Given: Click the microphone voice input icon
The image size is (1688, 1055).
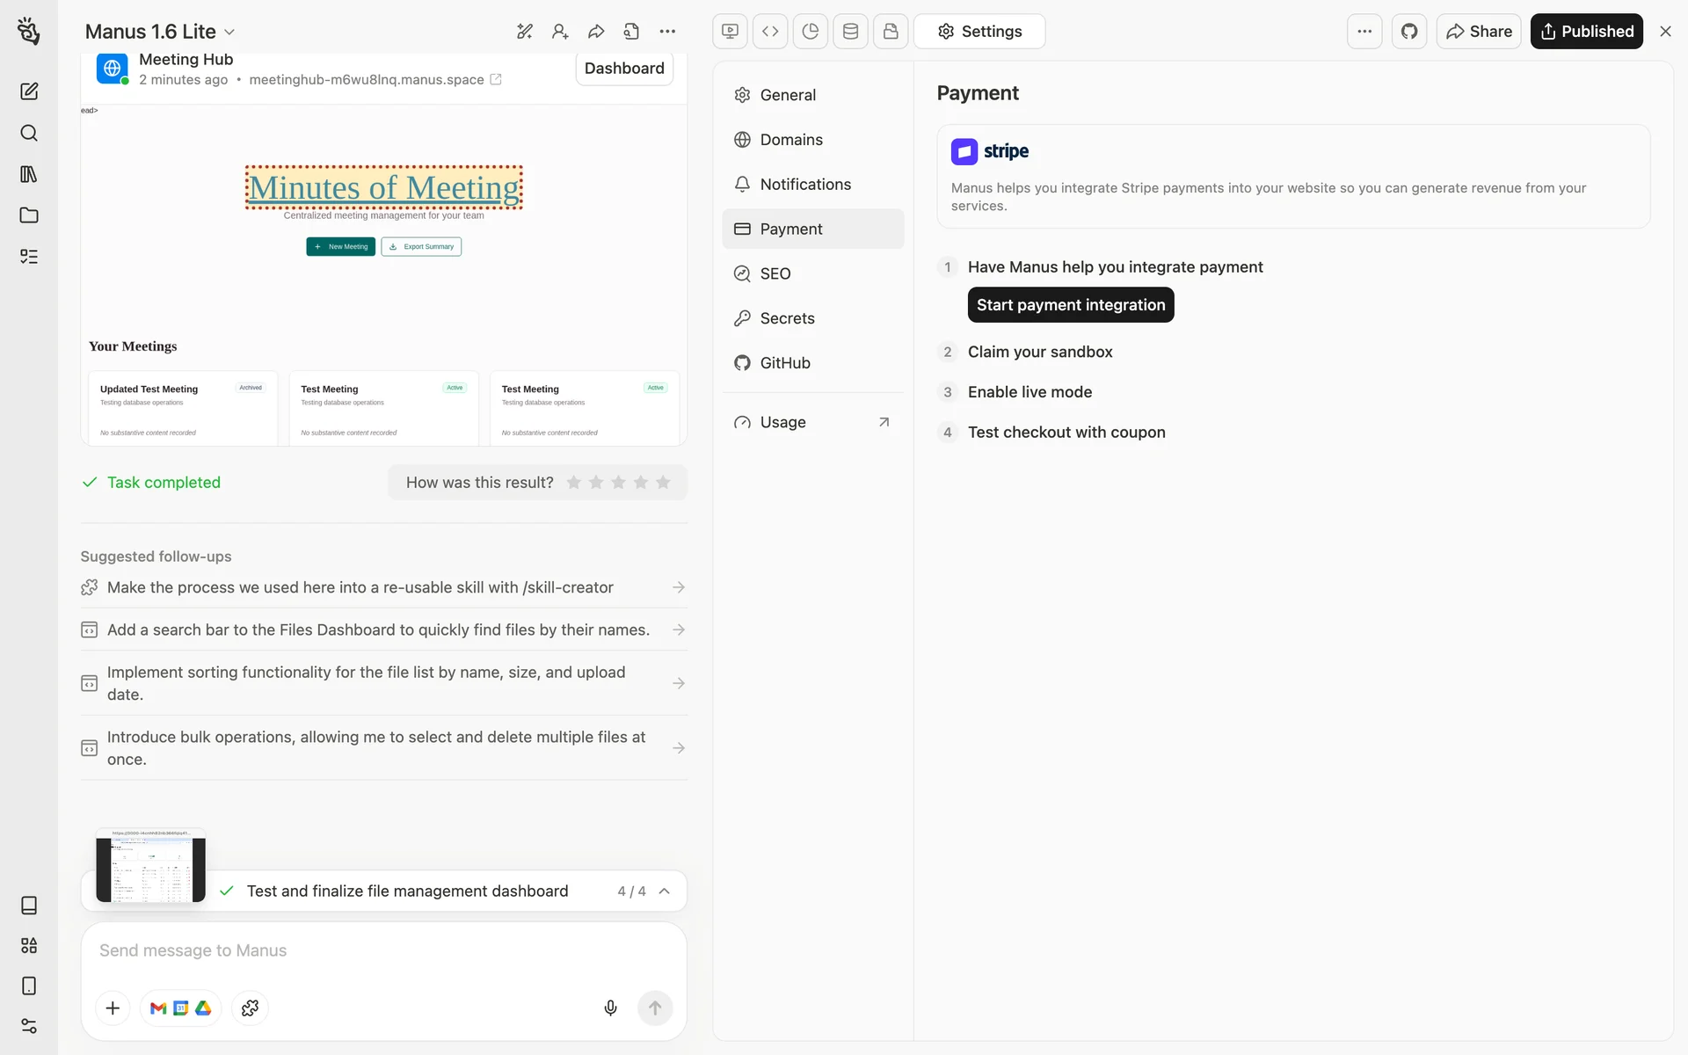Looking at the screenshot, I should pos(610,1008).
